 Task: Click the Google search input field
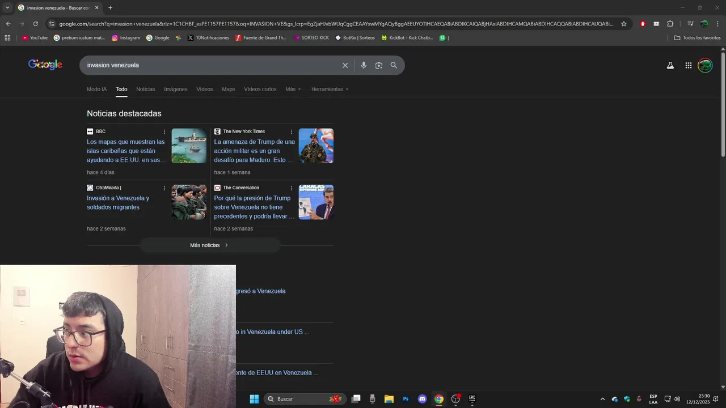pos(210,65)
